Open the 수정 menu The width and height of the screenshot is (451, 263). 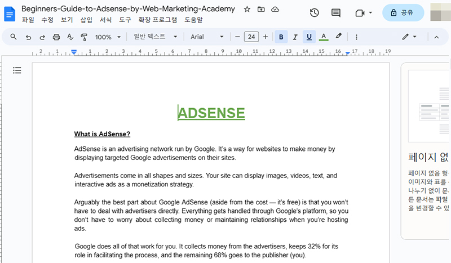[47, 20]
